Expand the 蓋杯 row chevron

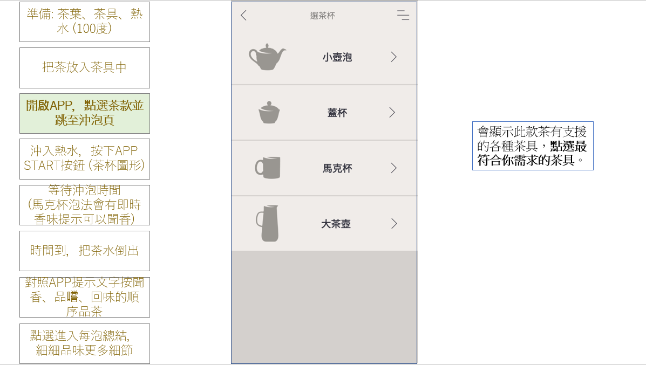(392, 113)
